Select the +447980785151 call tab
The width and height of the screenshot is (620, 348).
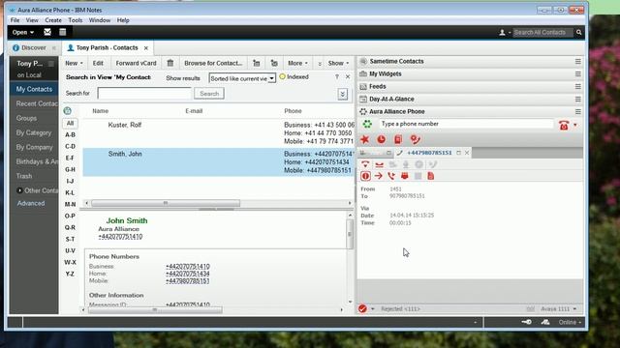(429, 153)
